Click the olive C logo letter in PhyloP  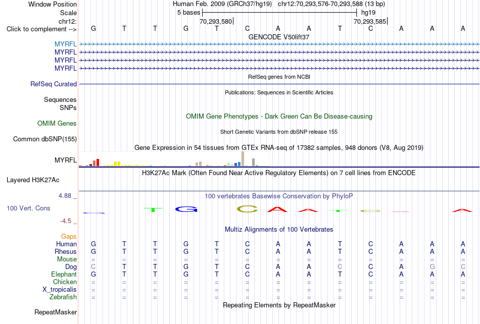pos(248,209)
